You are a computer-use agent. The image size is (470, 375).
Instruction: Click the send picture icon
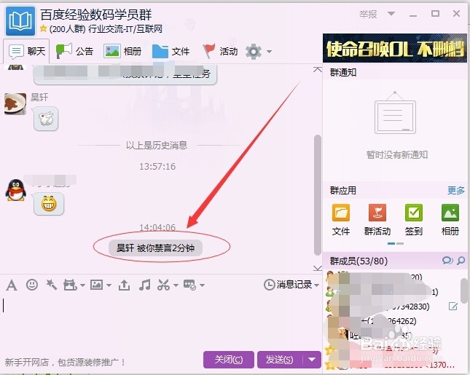96,285
